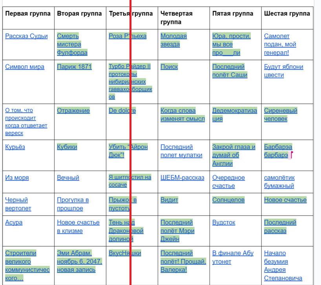Screen dimensions: 321x285
Task: Open 'Юра, прости, мы все про___ли' link
Action: (x=232, y=44)
